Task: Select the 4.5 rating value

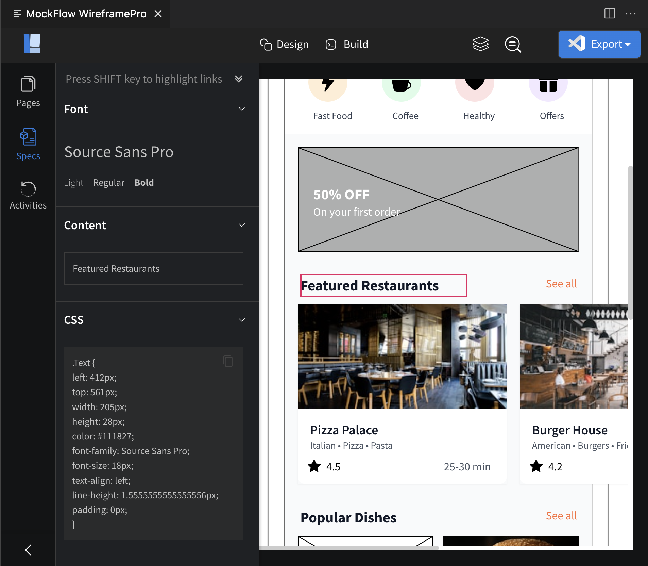Action: click(333, 467)
